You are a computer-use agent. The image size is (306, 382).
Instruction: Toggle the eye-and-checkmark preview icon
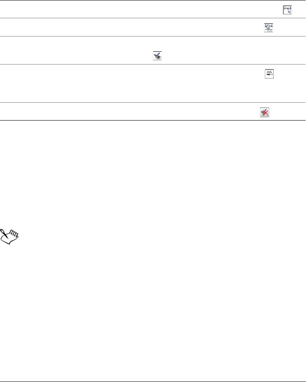coord(157,56)
